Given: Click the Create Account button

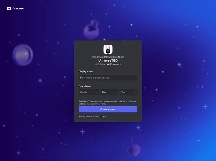Looking at the screenshot, I should [108, 109].
